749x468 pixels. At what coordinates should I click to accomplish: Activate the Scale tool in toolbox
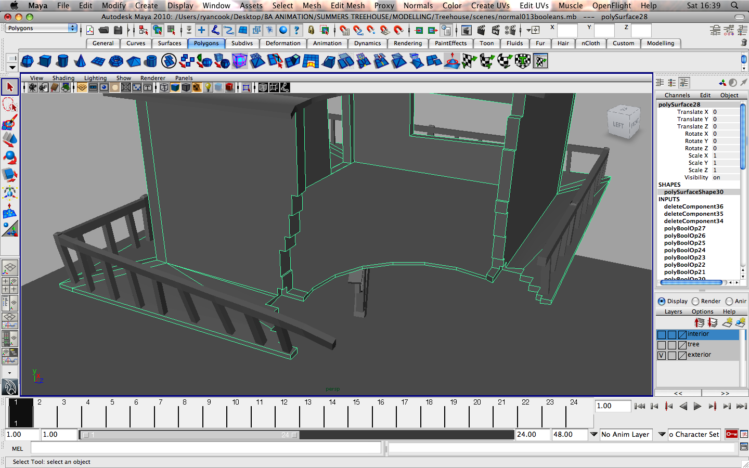[x=9, y=175]
